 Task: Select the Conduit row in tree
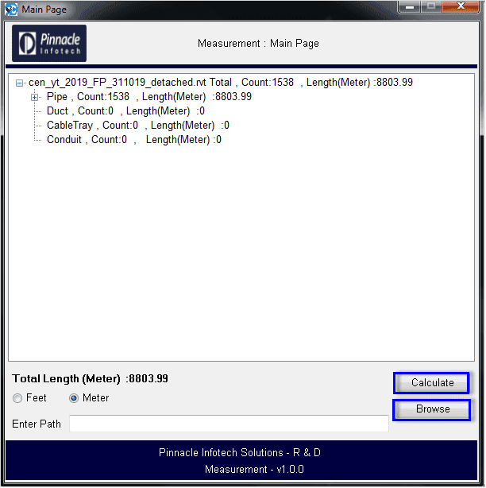tap(133, 140)
